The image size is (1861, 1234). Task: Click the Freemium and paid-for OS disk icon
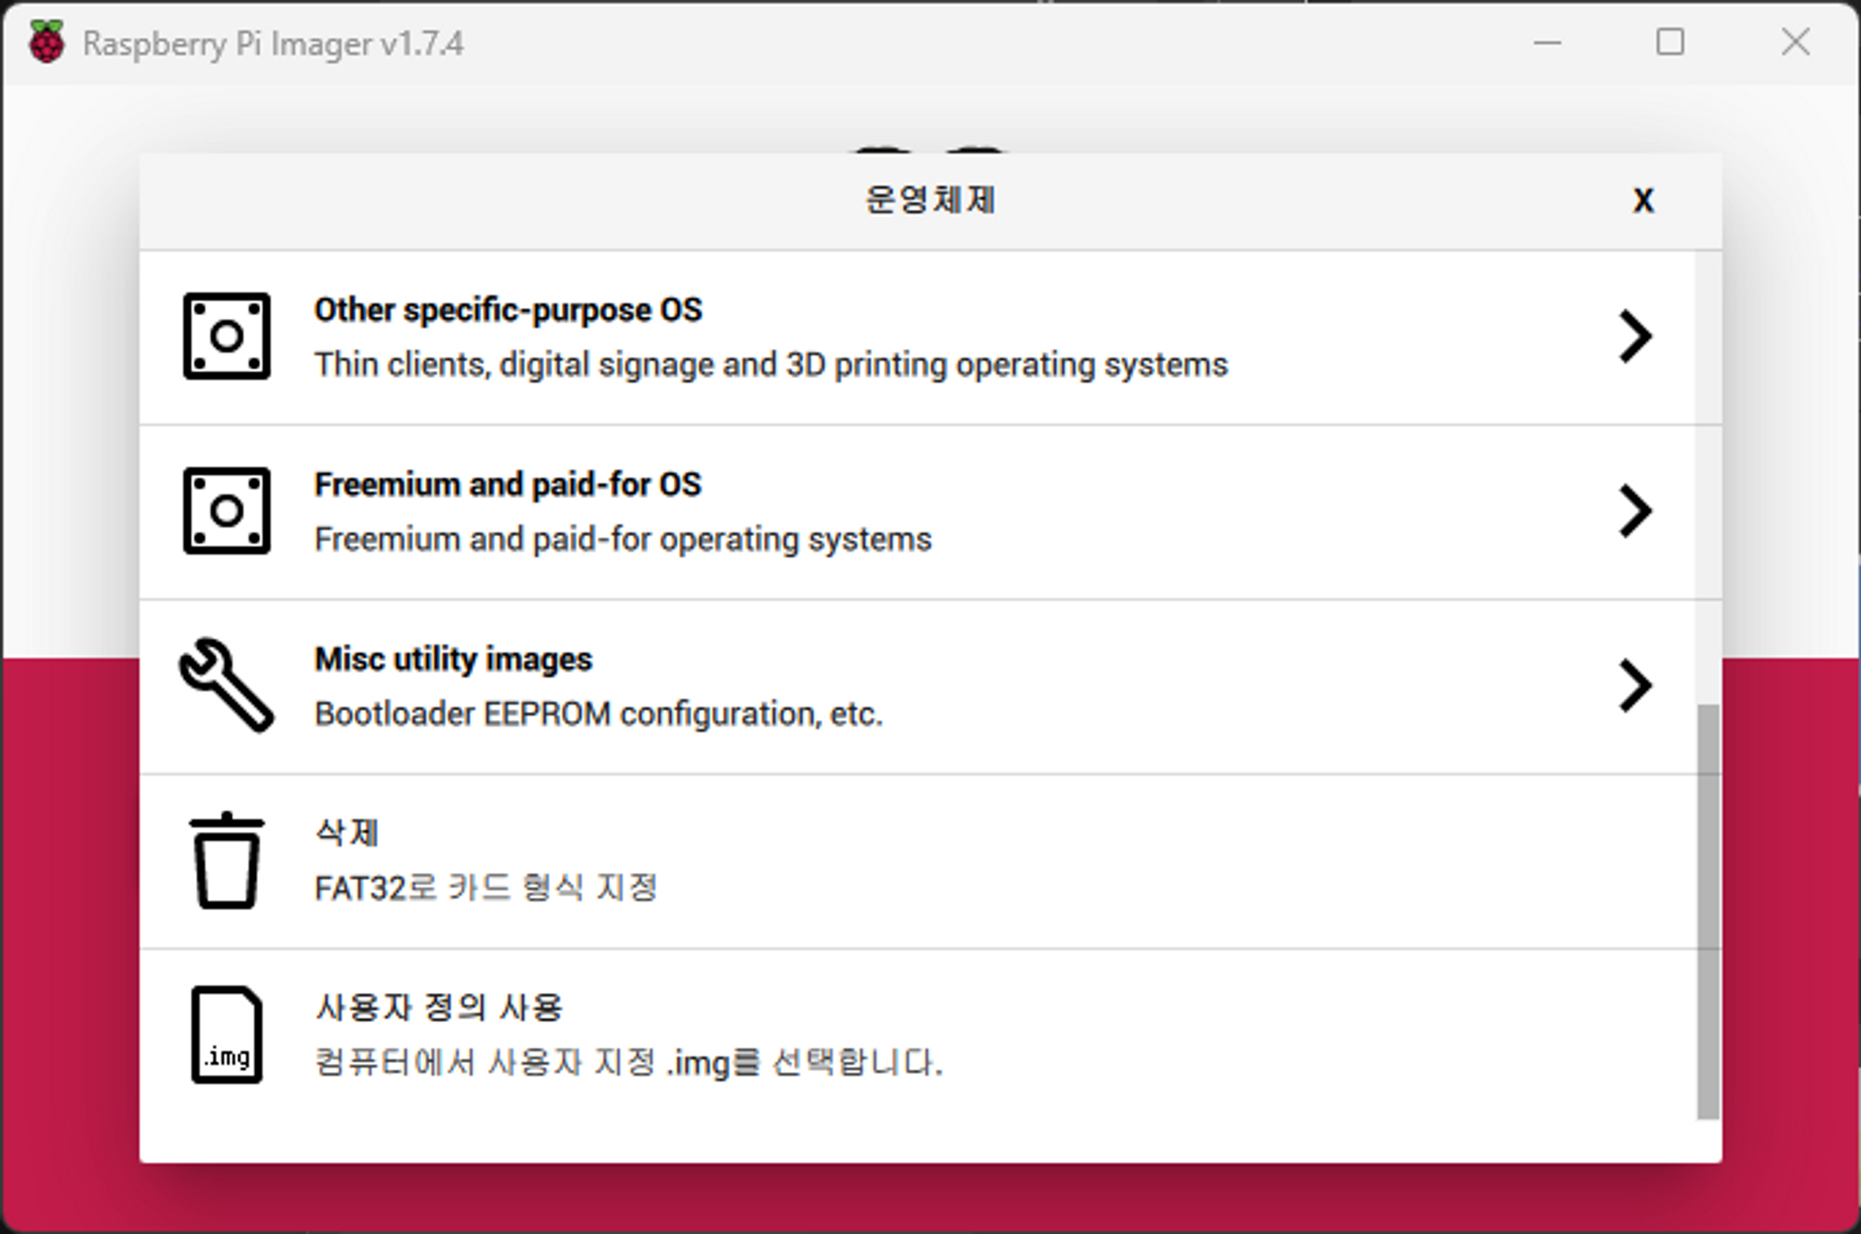pyautogui.click(x=227, y=511)
